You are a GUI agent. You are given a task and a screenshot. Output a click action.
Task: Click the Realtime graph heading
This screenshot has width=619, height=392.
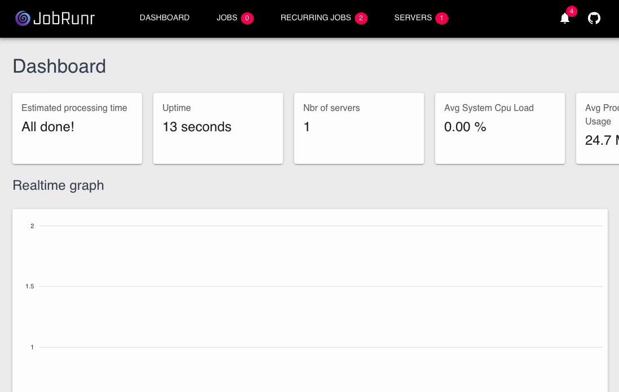58,185
